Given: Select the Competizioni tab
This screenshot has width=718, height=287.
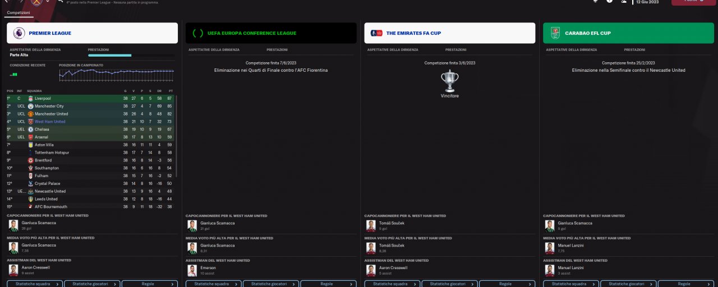Looking at the screenshot, I should (x=19, y=12).
